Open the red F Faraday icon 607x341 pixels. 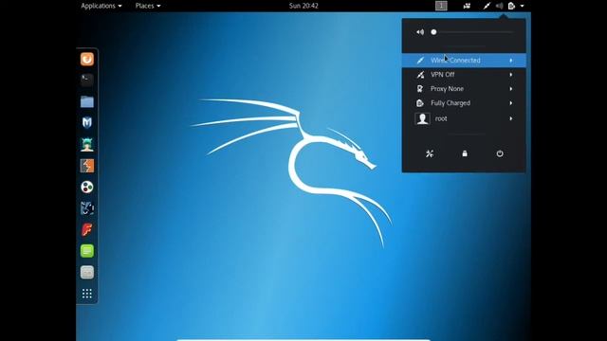[87, 229]
